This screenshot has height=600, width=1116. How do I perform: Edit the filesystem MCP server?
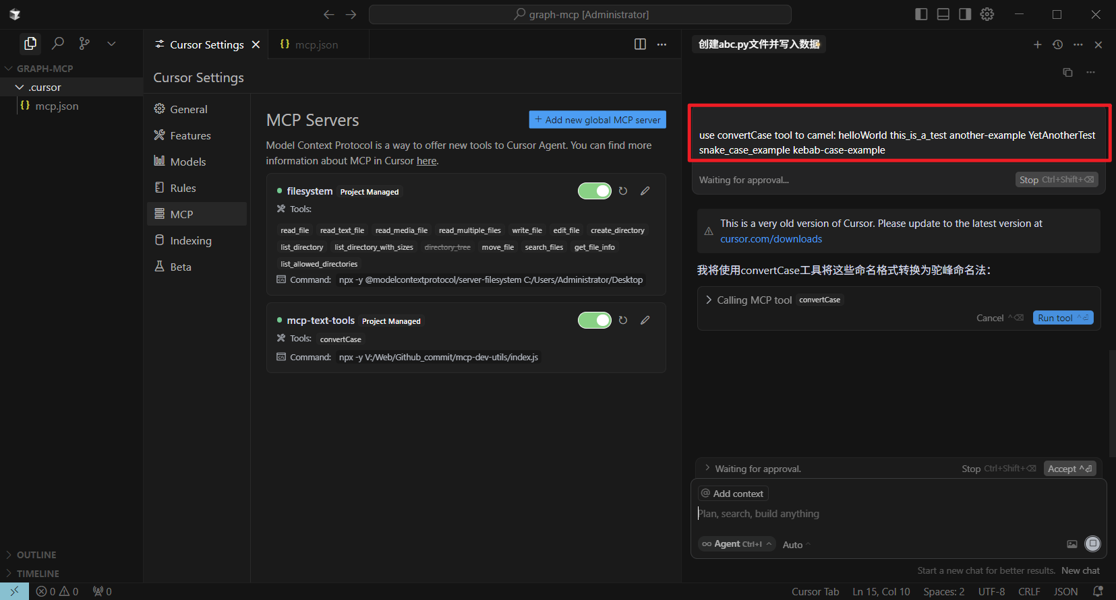pyautogui.click(x=645, y=191)
